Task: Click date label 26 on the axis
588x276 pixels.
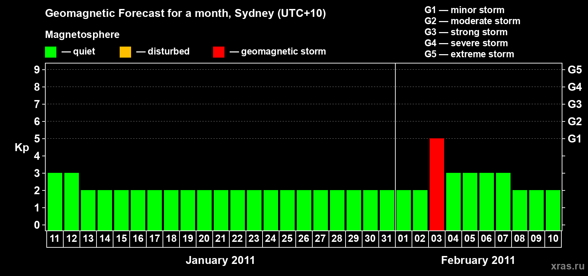Action: coord(304,238)
